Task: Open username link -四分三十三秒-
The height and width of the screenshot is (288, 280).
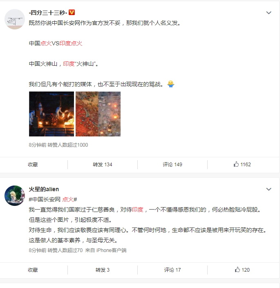Action: click(x=48, y=13)
